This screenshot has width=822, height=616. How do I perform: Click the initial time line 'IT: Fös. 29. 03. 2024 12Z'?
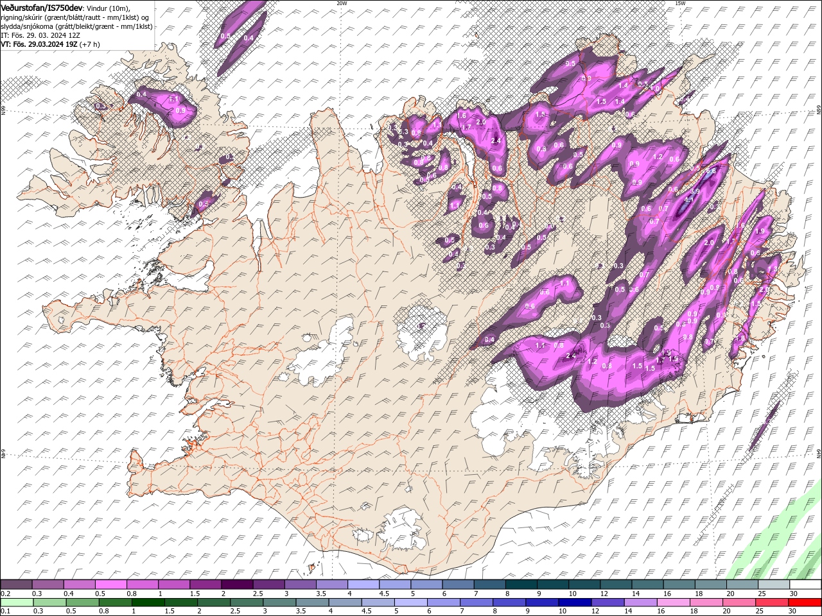pos(40,35)
